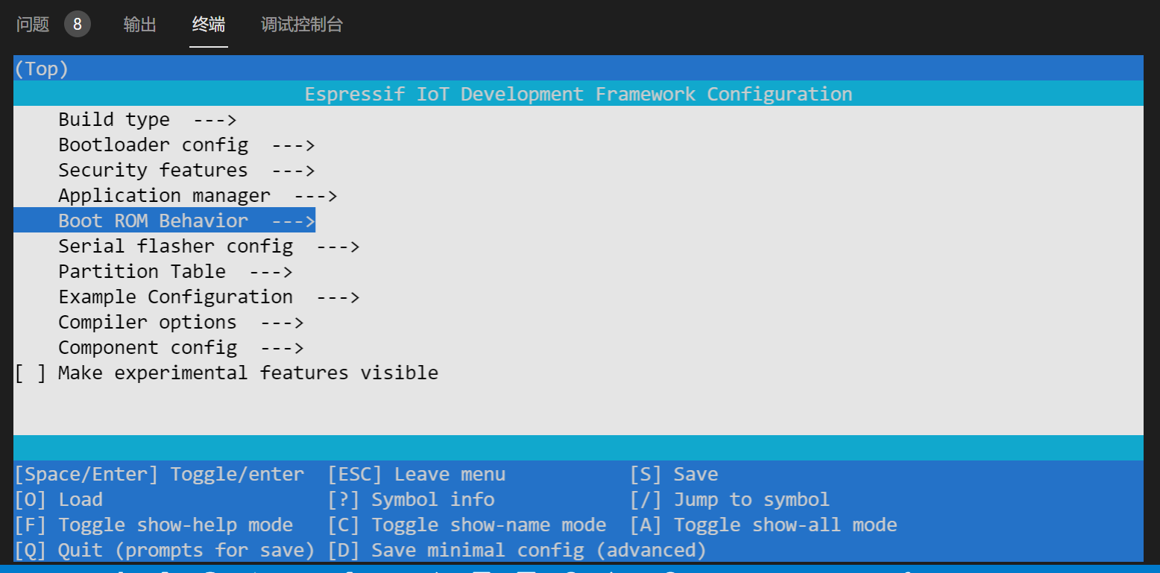Switch to the 输出 panel tab
The height and width of the screenshot is (573, 1160).
[139, 24]
